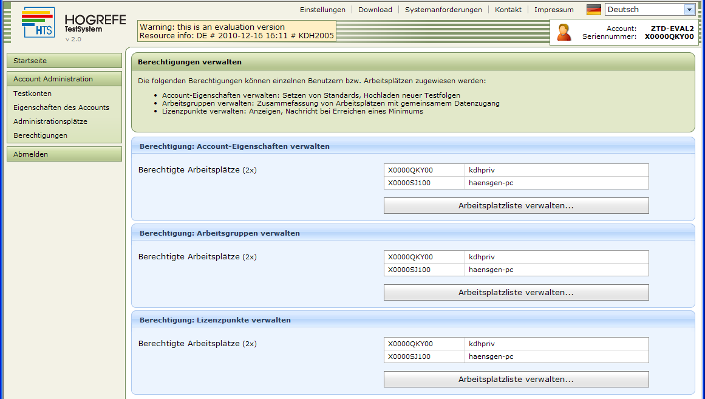Go to Administrationsplätze
The height and width of the screenshot is (399, 705).
click(50, 121)
